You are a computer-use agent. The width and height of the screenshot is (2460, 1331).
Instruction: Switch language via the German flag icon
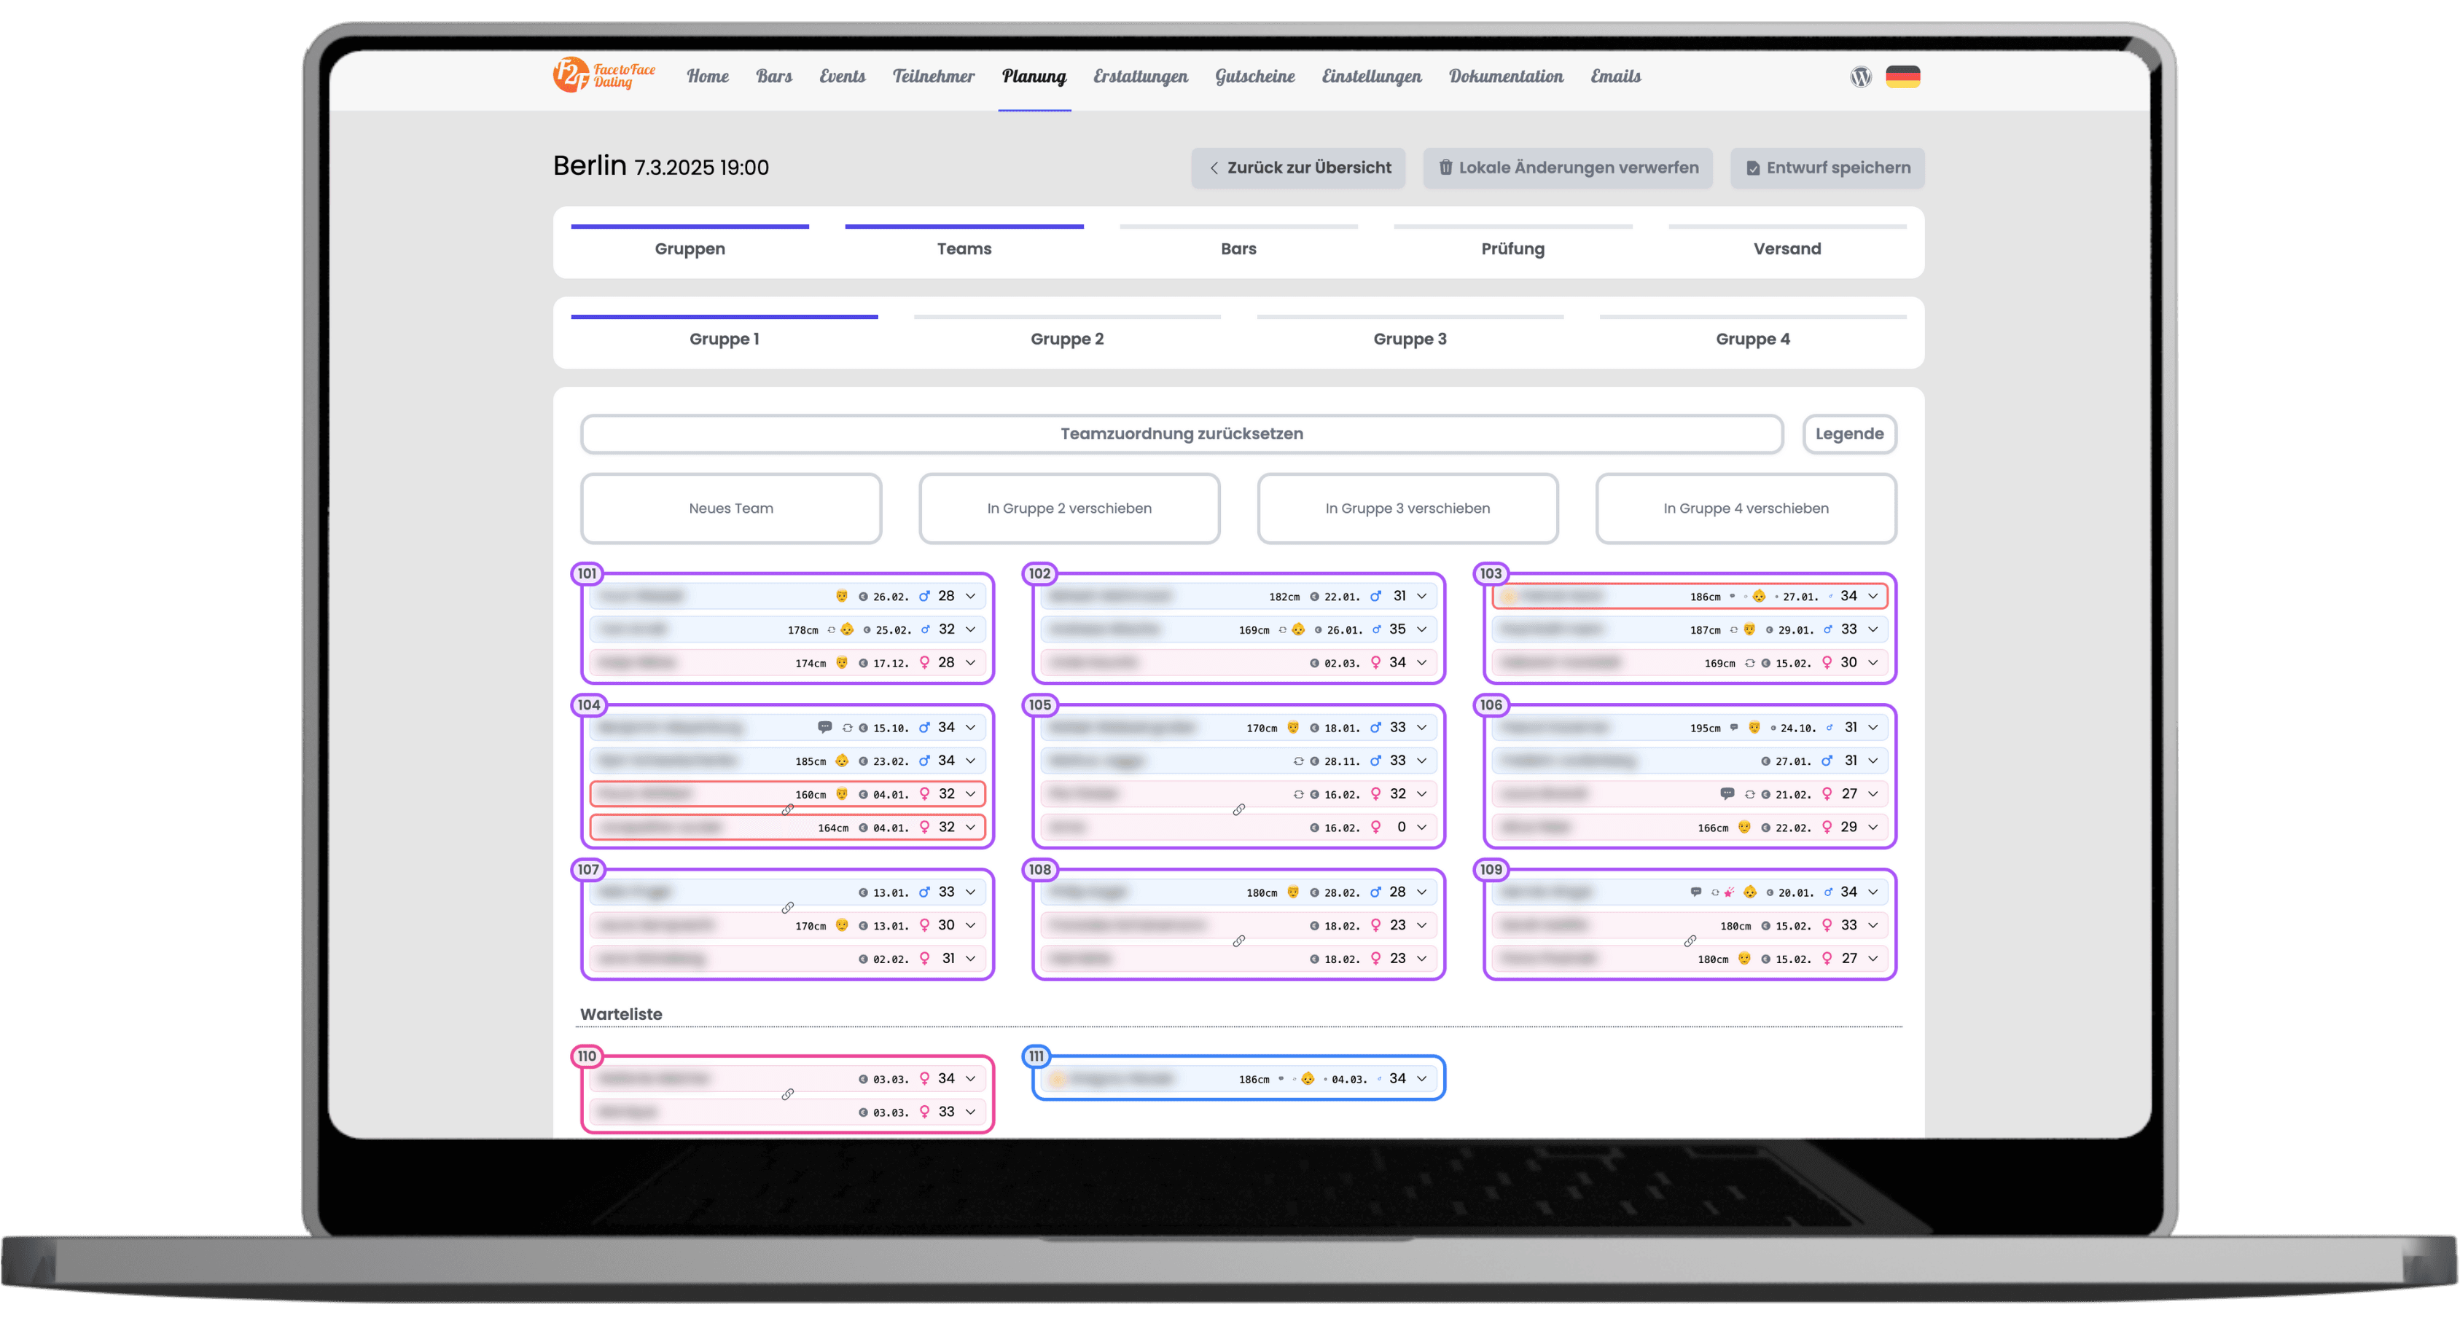(1904, 76)
